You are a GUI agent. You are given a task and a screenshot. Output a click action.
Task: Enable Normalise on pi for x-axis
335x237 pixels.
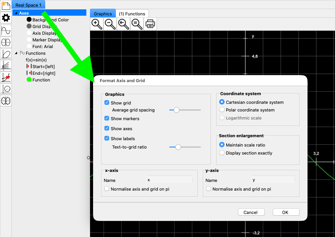click(107, 189)
